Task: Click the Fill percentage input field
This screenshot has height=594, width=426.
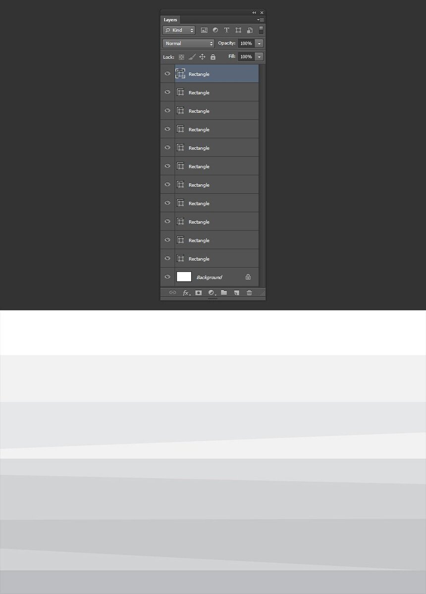Action: [246, 57]
